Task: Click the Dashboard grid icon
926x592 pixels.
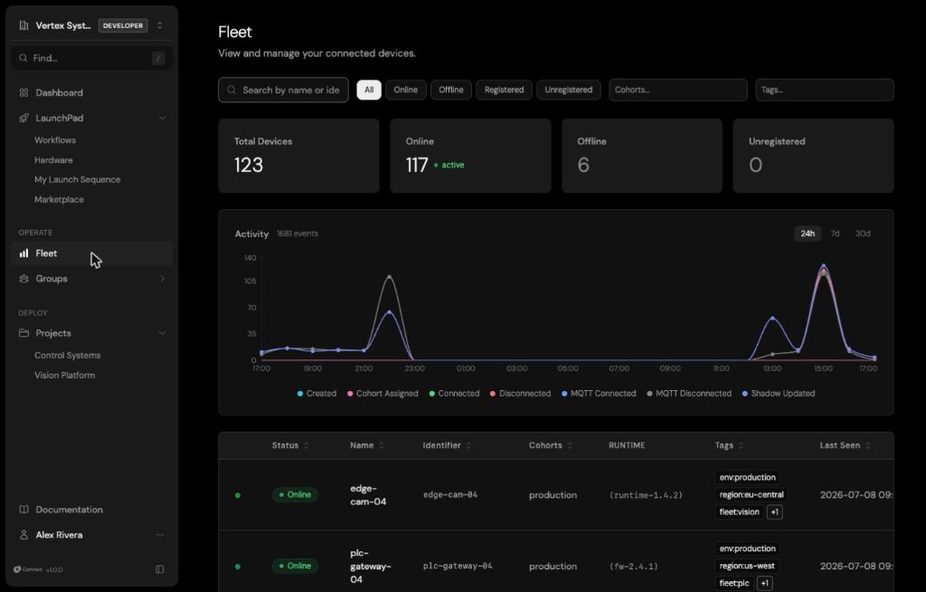Action: [x=24, y=93]
